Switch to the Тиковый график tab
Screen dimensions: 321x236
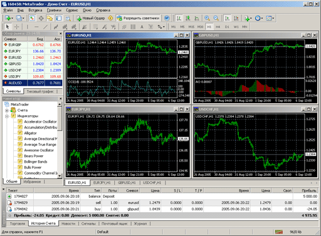click(x=40, y=91)
